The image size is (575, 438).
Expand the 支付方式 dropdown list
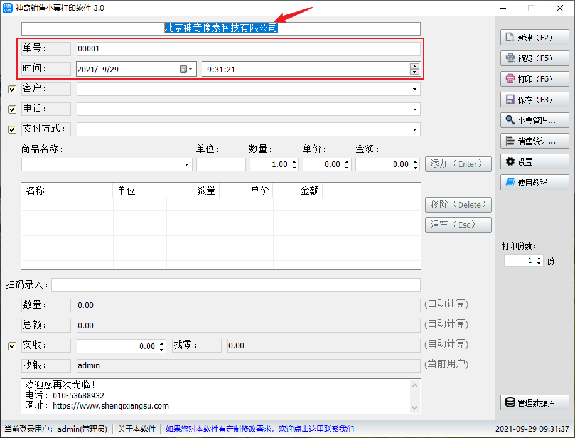414,129
